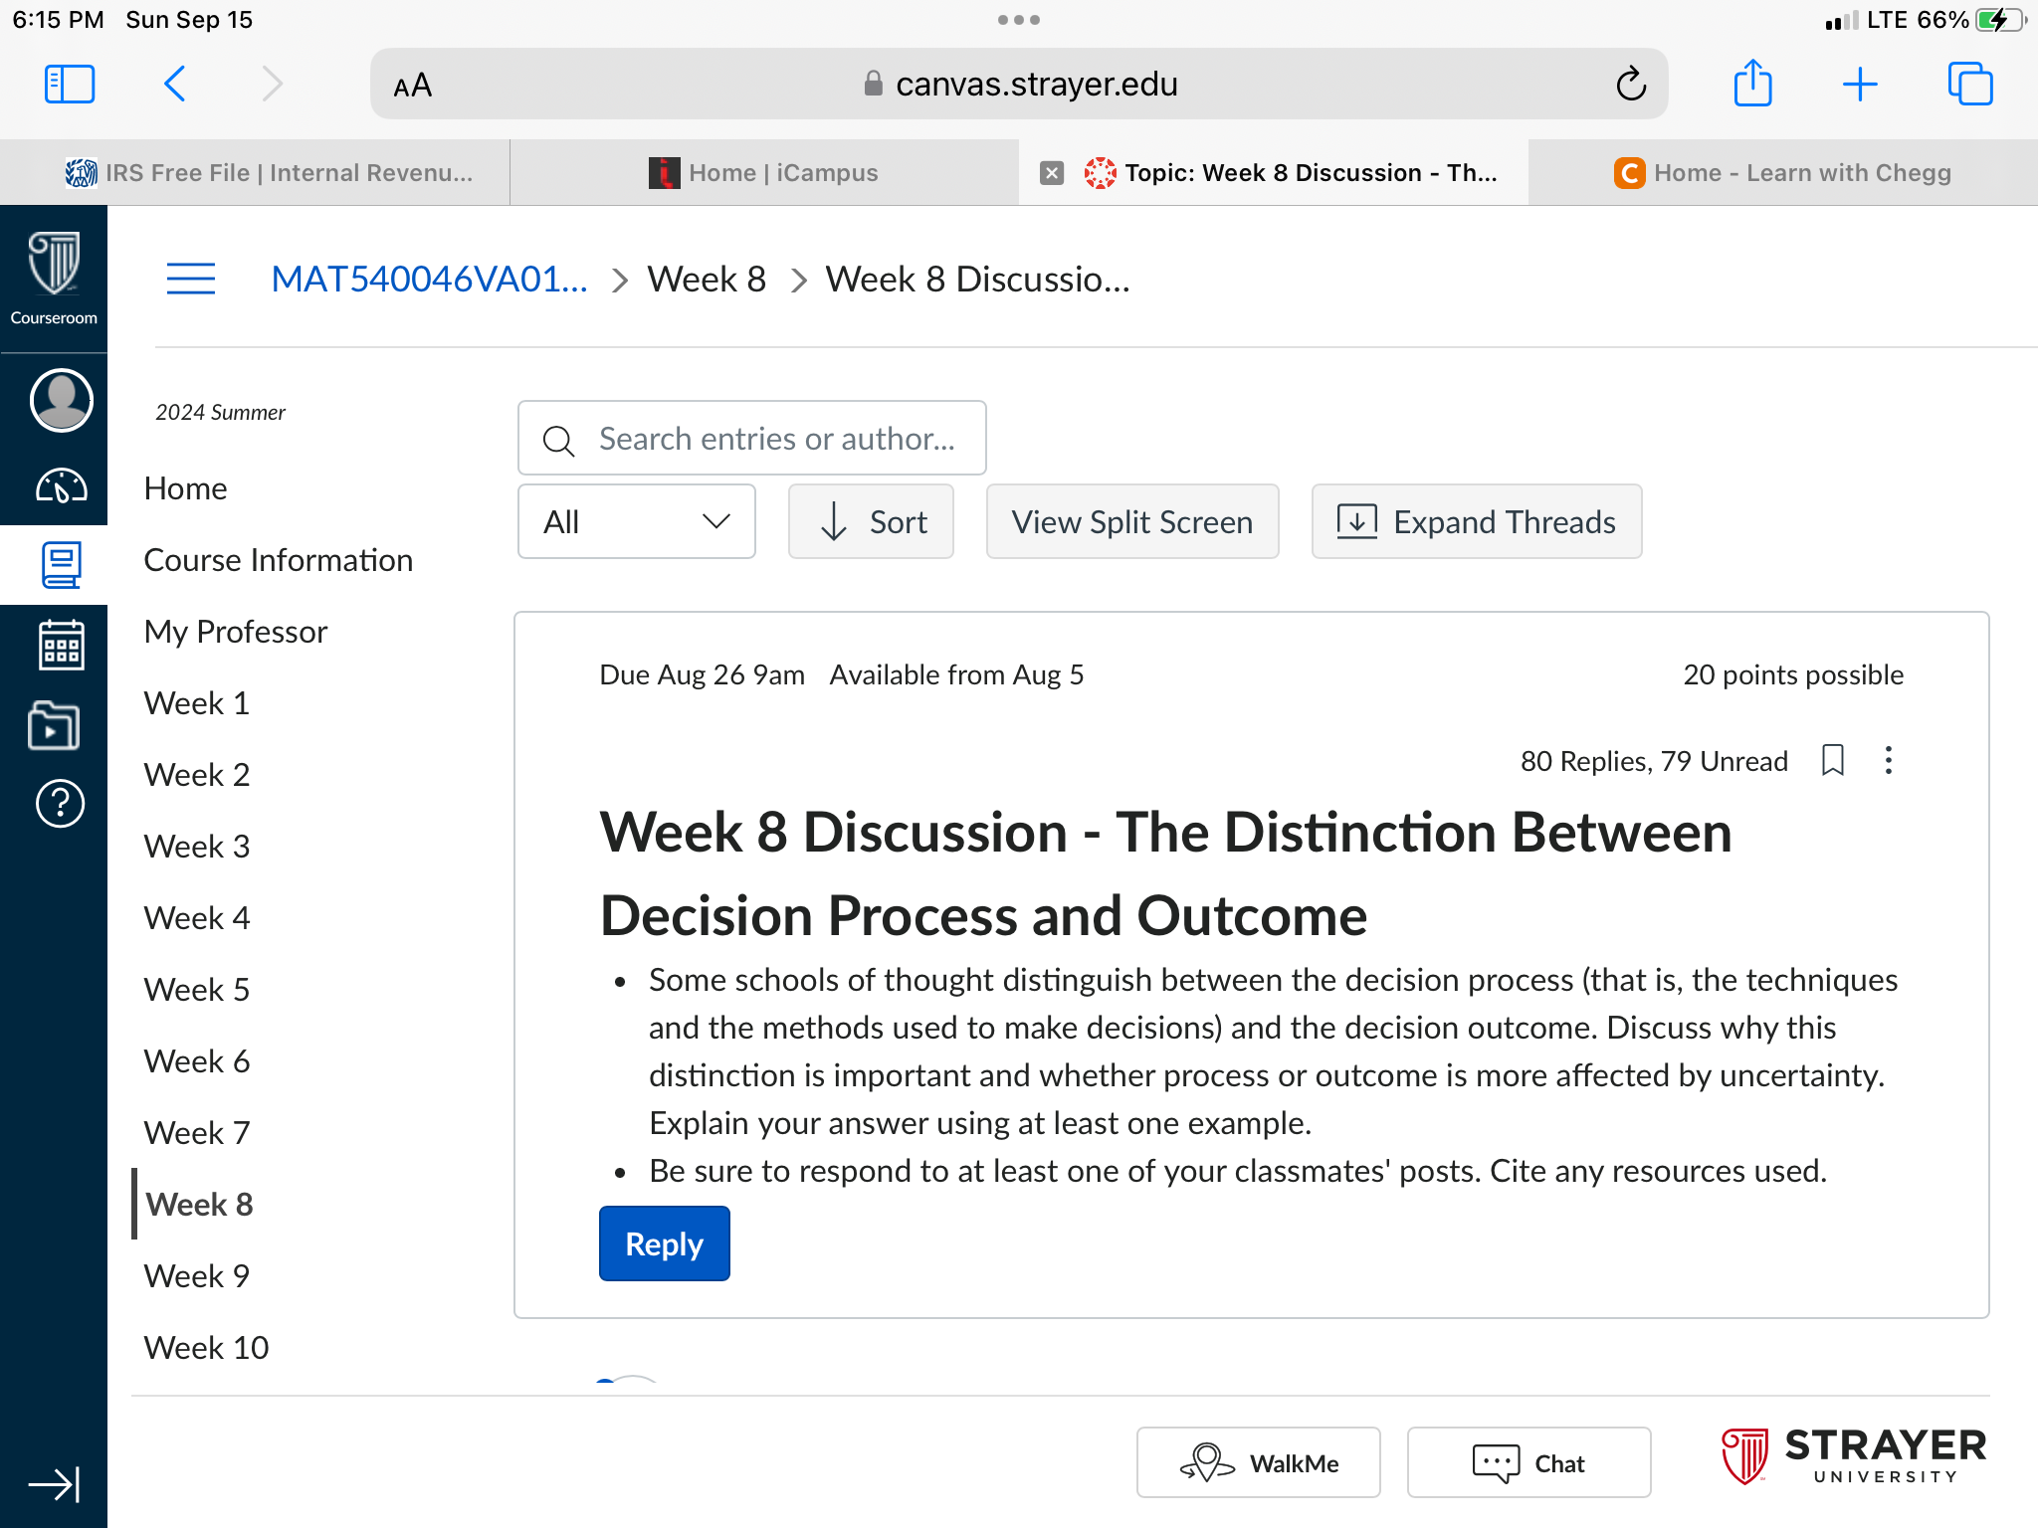Toggle the course navigation hamburger menu
The height and width of the screenshot is (1528, 2038).
pyautogui.click(x=191, y=279)
